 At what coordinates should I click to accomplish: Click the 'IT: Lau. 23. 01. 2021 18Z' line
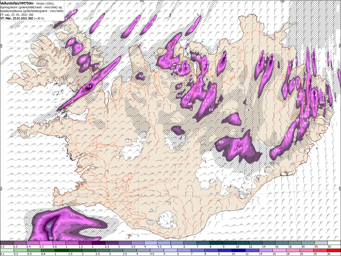click(x=17, y=15)
